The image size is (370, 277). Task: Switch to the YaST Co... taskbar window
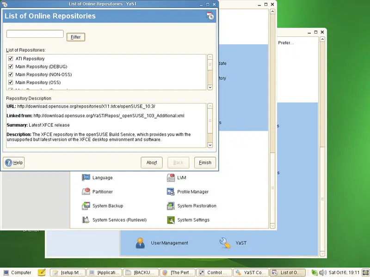[x=251, y=272]
